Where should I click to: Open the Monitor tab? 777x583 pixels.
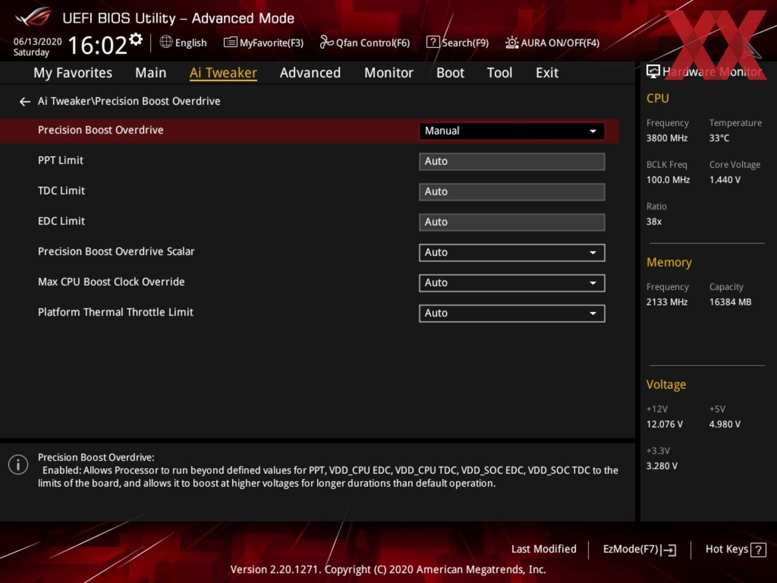388,73
